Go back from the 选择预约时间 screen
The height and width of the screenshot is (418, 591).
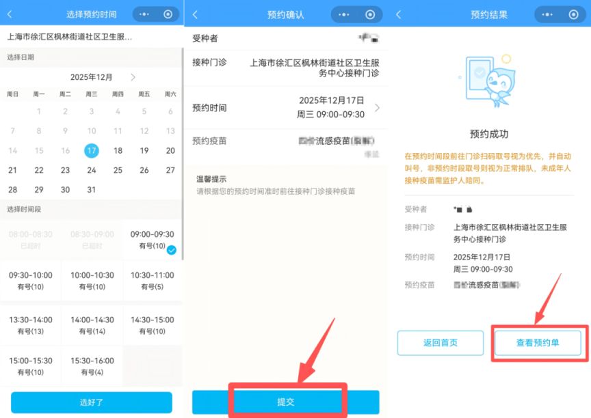(10, 14)
